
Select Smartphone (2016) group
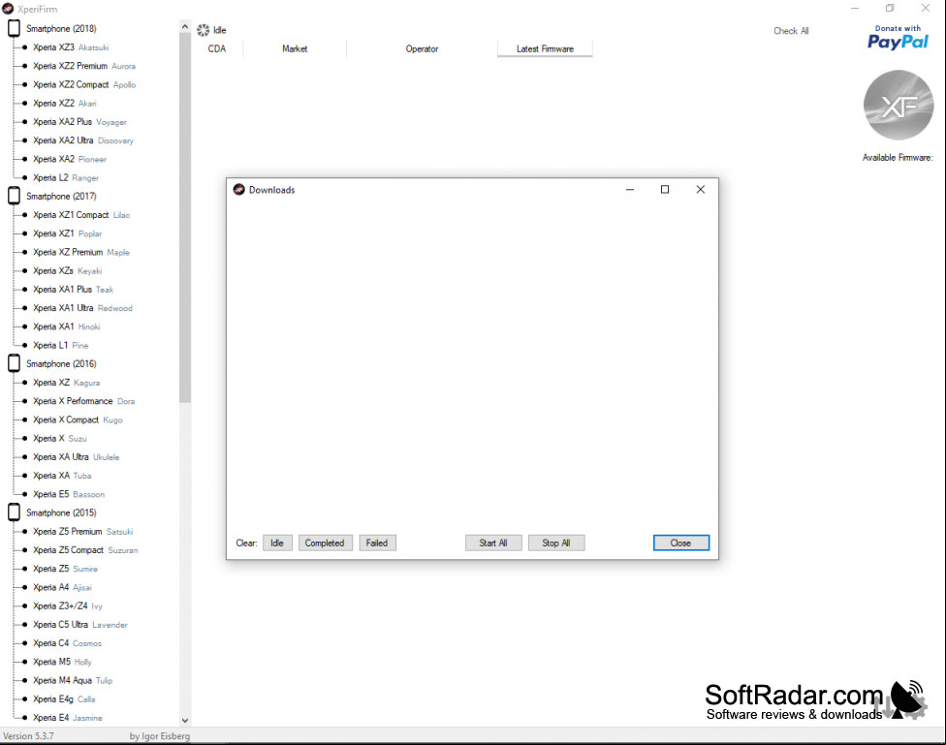point(61,363)
